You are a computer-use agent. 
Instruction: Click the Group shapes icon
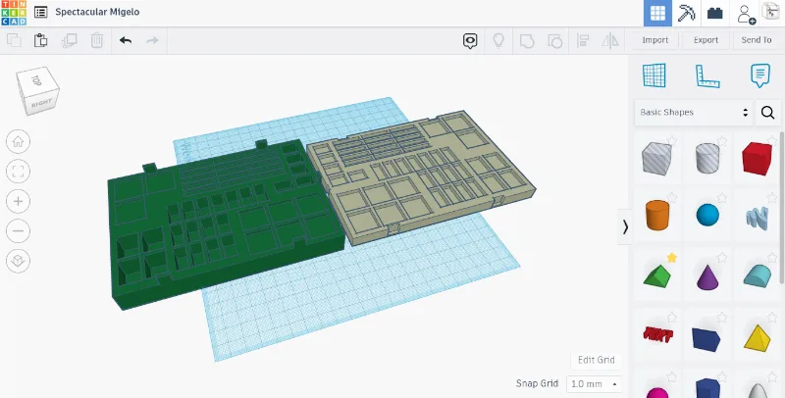tap(527, 40)
